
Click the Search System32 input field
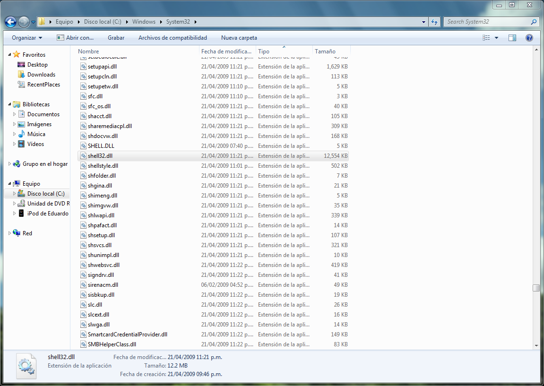488,22
